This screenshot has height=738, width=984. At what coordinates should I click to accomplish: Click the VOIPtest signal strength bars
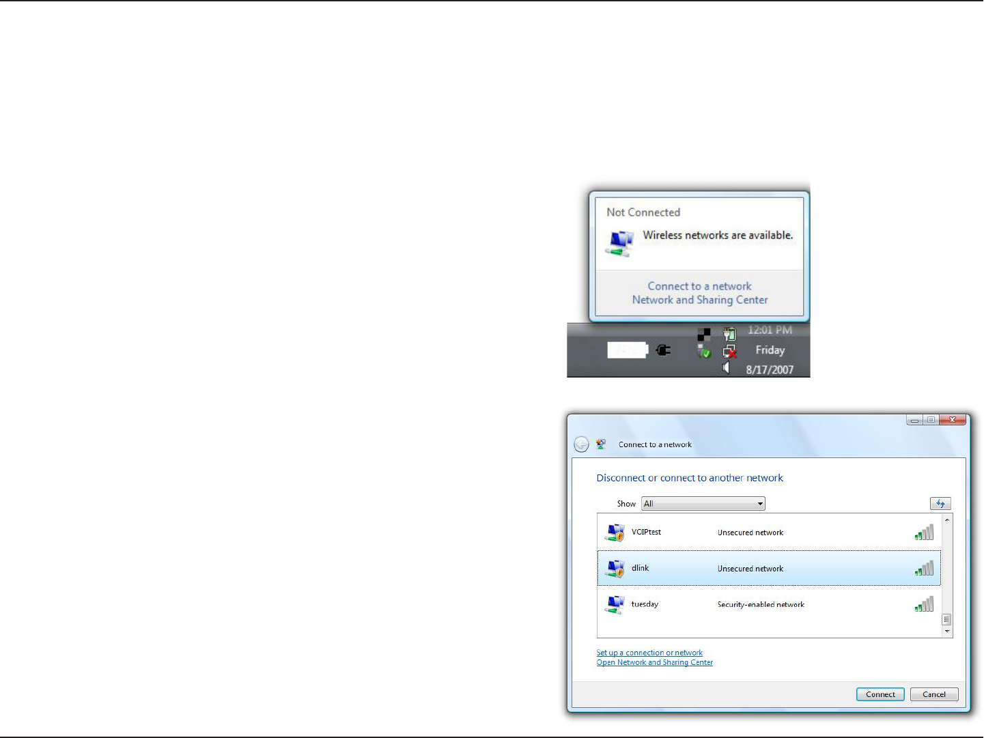(924, 533)
